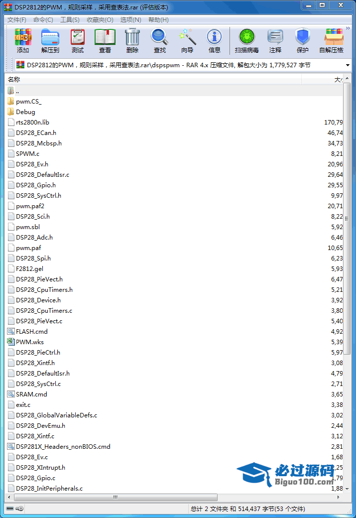Image resolution: width=356 pixels, height=518 pixels.
Task: Open the 文件(F) menu
Action: pyautogui.click(x=17, y=20)
